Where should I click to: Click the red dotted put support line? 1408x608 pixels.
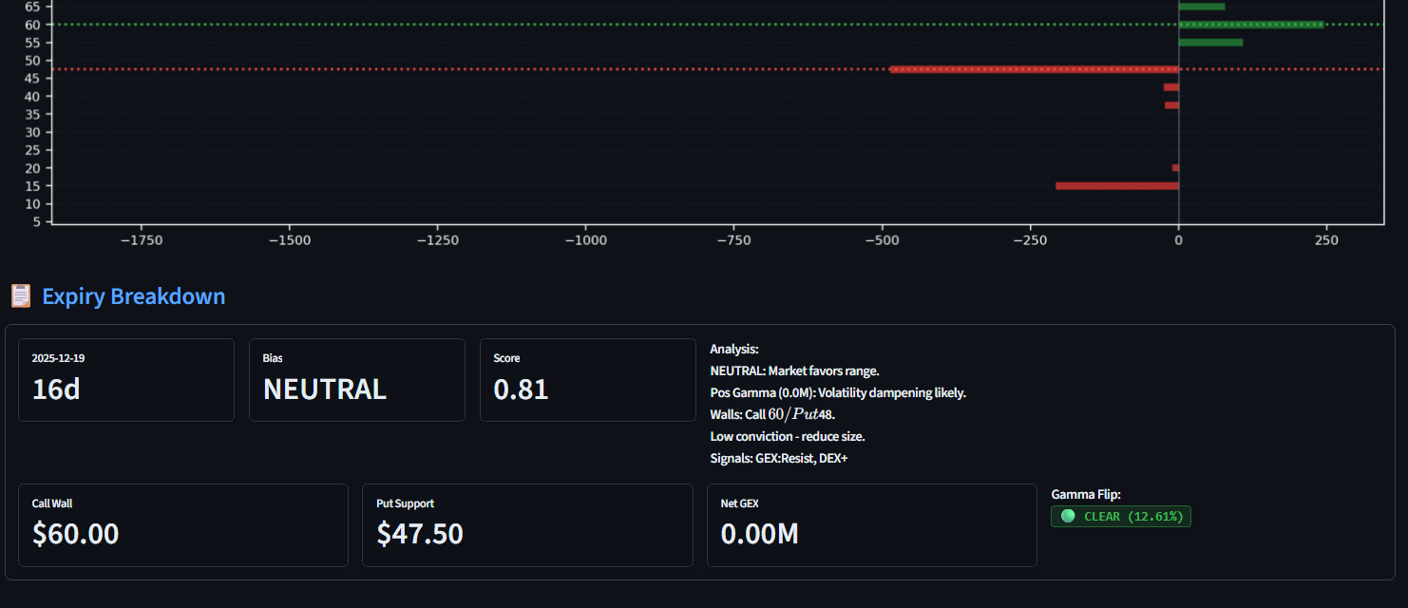pyautogui.click(x=475, y=69)
